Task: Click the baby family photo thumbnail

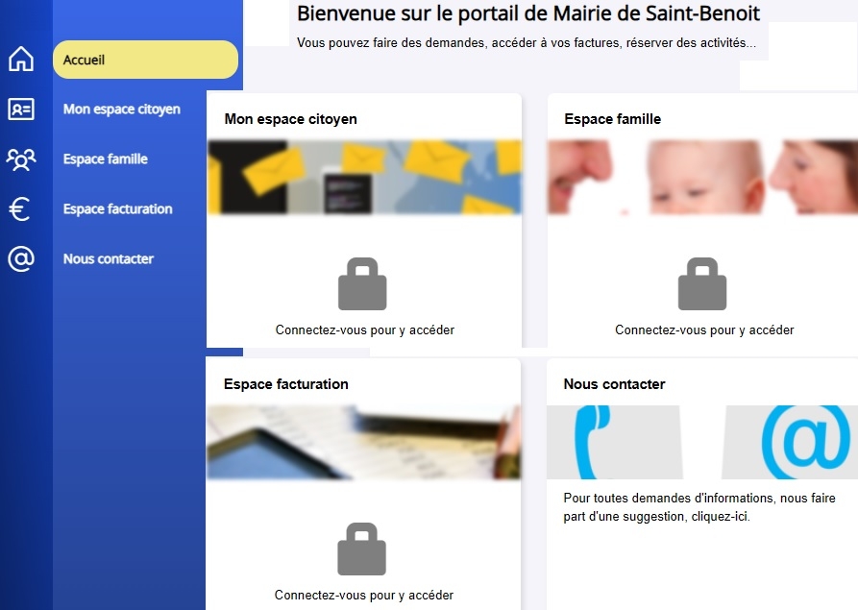Action: click(x=702, y=178)
